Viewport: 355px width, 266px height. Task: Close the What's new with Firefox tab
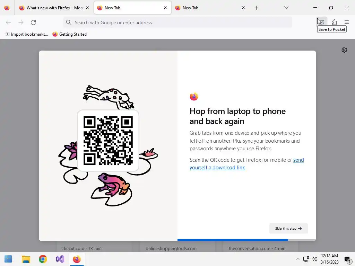point(87,8)
